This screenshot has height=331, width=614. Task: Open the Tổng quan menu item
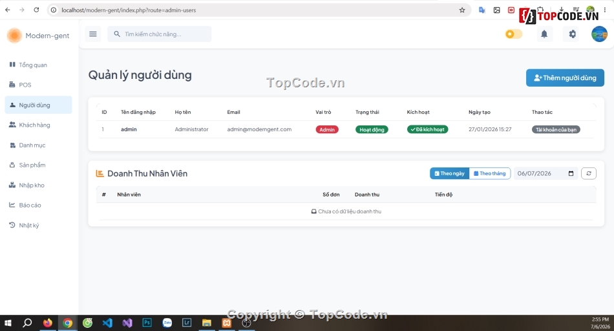(x=38, y=65)
